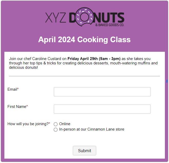The image size is (169, 163).
Task: Focus the First Name input field
Action: (102, 109)
